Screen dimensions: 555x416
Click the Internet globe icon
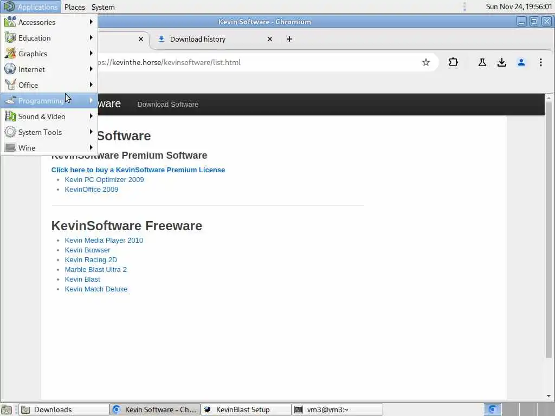[10, 69]
